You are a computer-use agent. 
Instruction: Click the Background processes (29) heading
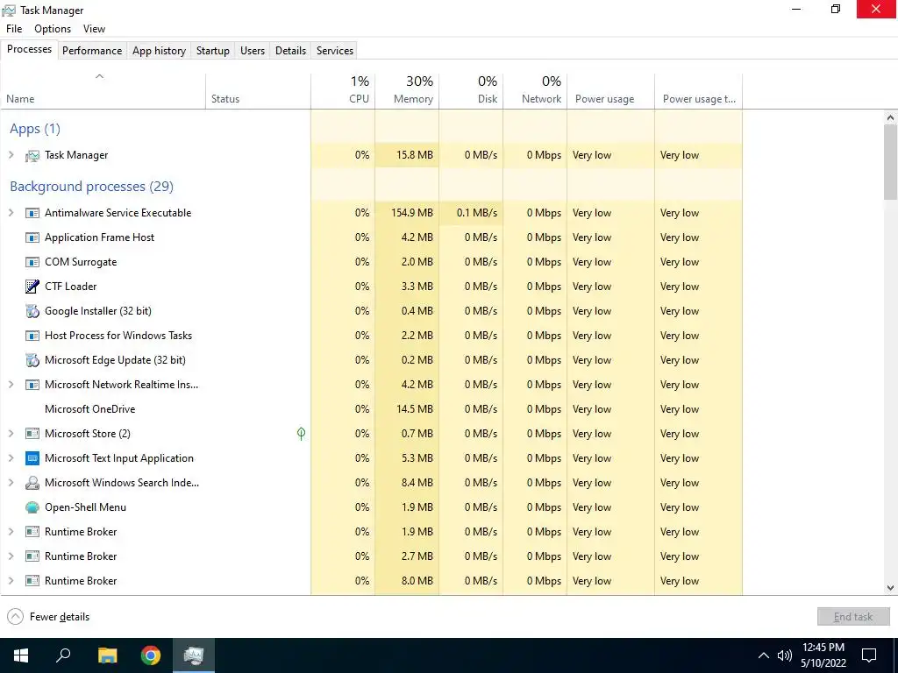pyautogui.click(x=91, y=187)
